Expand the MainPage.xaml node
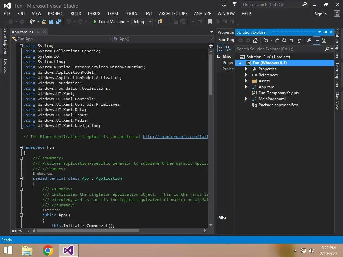The height and width of the screenshot is (257, 343). click(x=246, y=99)
